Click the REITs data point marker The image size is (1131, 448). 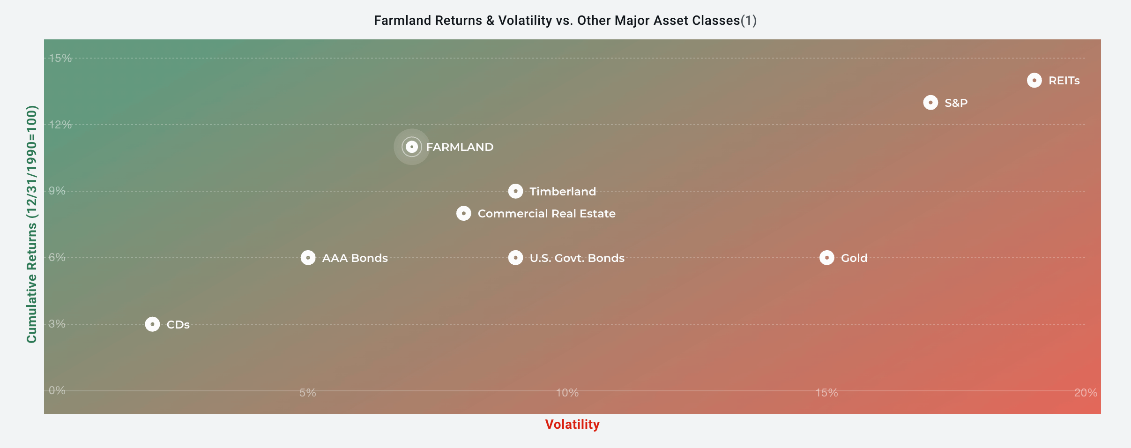(x=1034, y=80)
